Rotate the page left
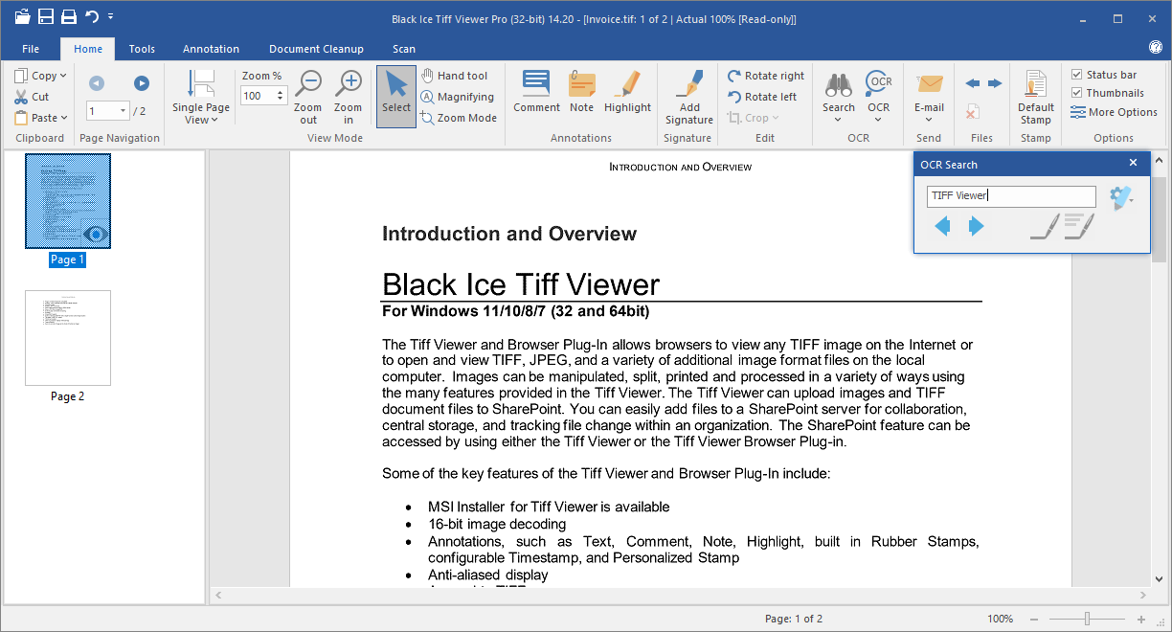 coord(762,97)
